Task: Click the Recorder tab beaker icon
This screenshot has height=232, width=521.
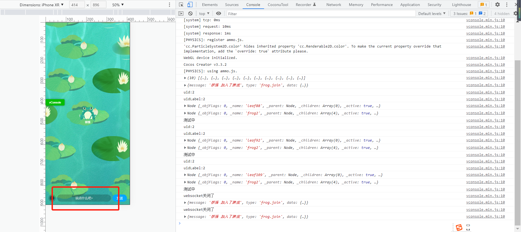Action: click(314, 5)
